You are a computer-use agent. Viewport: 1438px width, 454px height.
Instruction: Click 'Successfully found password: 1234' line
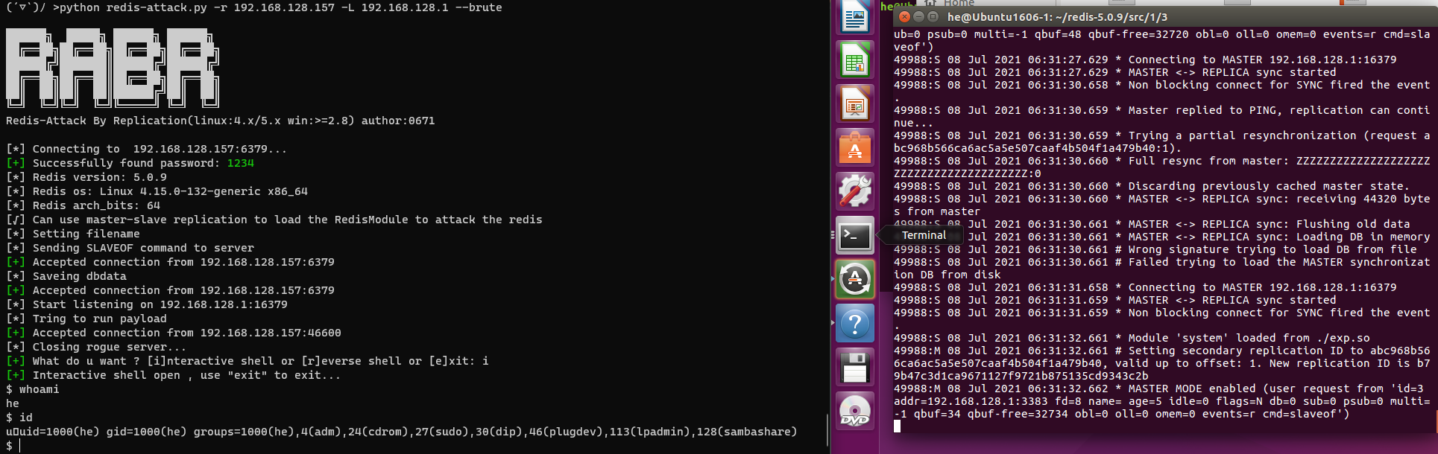click(x=130, y=163)
